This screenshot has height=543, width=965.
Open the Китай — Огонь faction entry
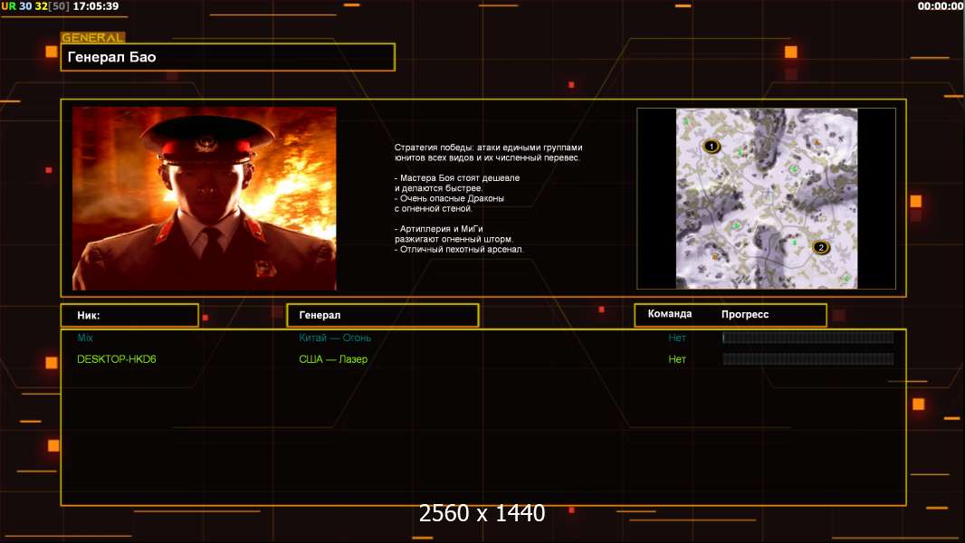pos(335,338)
